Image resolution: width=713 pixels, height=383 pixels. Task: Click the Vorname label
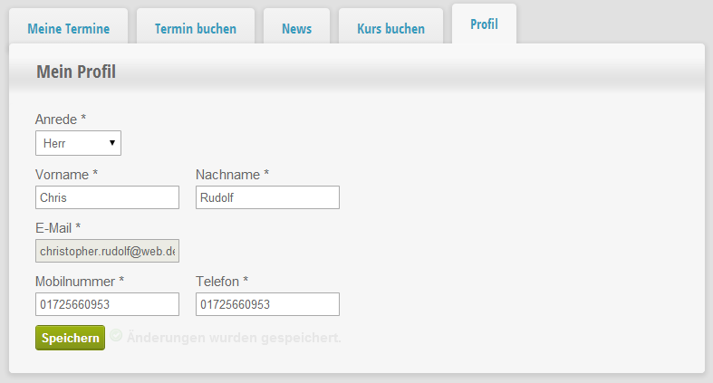(66, 175)
